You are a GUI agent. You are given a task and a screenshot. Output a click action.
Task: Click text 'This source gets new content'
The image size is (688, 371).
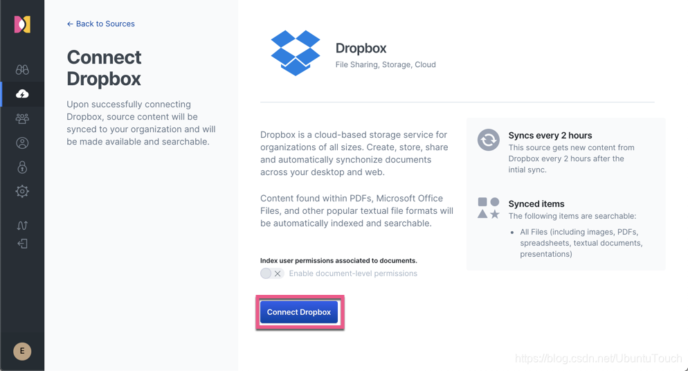(x=571, y=159)
